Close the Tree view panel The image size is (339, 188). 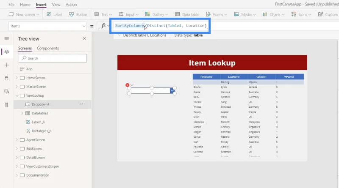pos(84,38)
